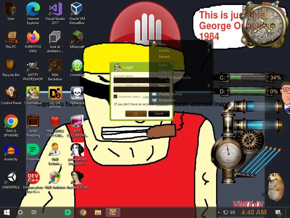Screen dimensions: 290x218
Task: Follow the 'I don't remember' password link
Action: point(156,97)
